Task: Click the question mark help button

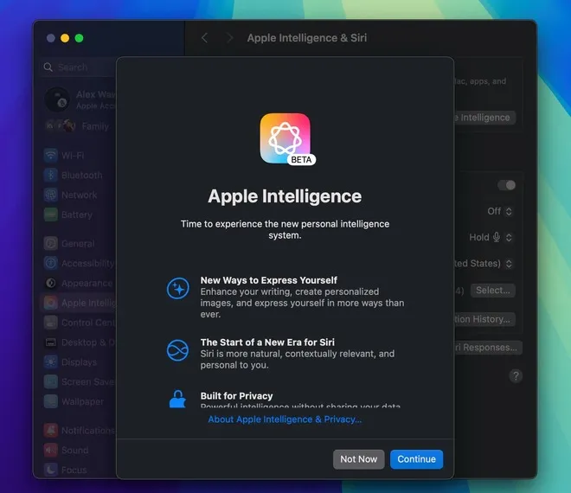Action: (516, 375)
